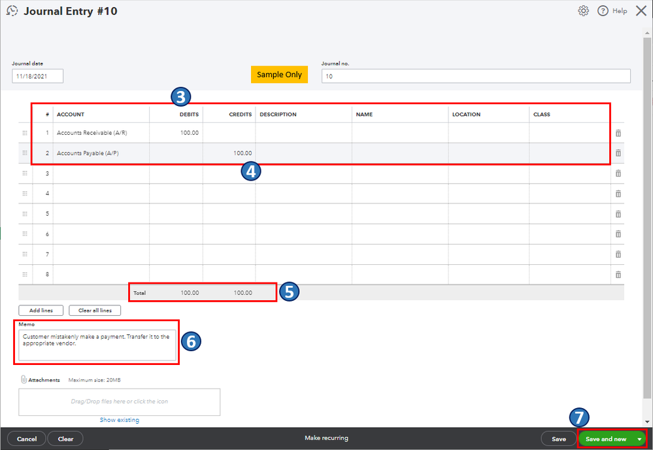Click the Help text label
653x450 pixels.
coord(620,11)
